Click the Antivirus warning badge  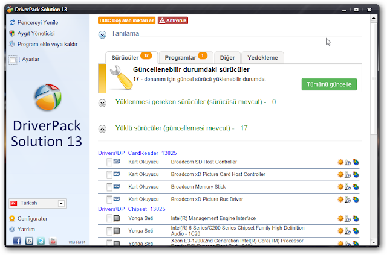click(173, 20)
